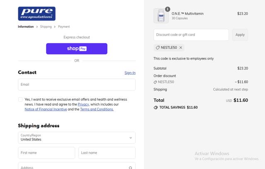Focus the Email input field
The height and width of the screenshot is (169, 265).
[x=77, y=84]
